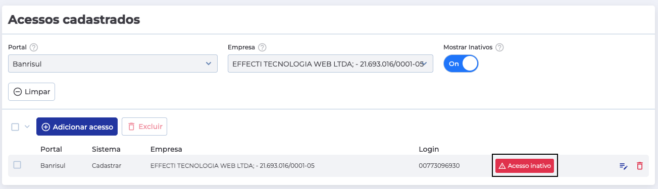The width and height of the screenshot is (658, 189).
Task: Open the Portal dropdown showing Banrisul
Action: coord(113,64)
